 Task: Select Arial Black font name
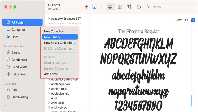pyautogui.click(x=58, y=103)
